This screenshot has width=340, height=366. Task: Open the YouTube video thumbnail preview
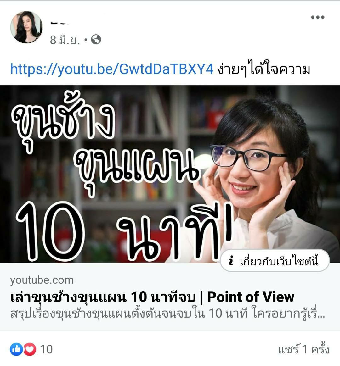[170, 174]
